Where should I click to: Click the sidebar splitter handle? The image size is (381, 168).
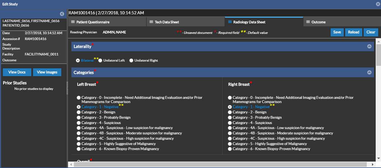click(67, 88)
